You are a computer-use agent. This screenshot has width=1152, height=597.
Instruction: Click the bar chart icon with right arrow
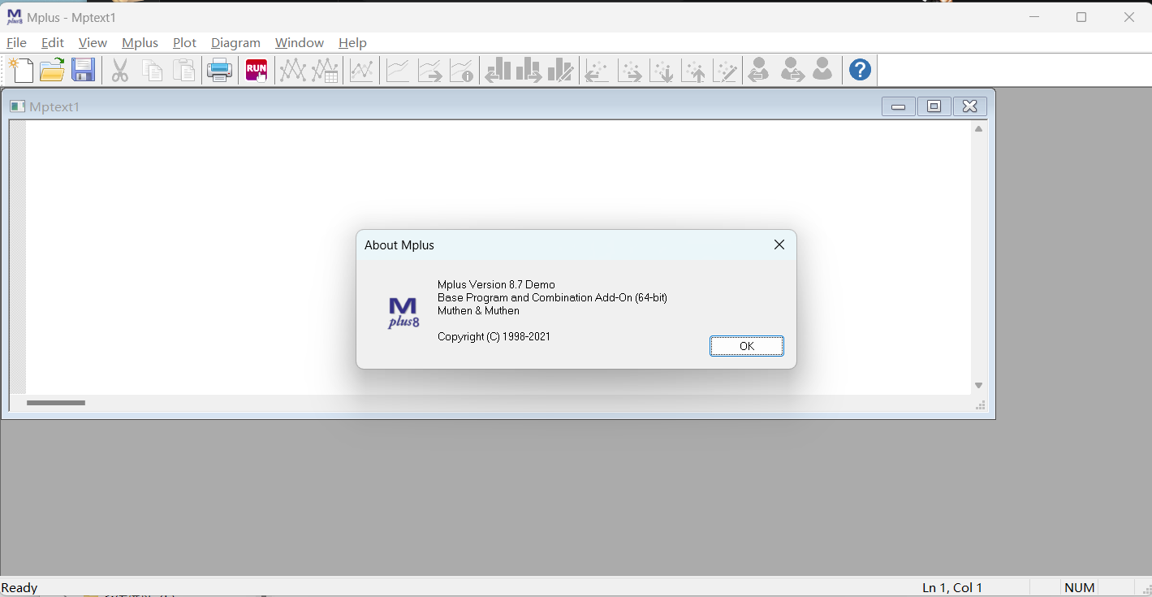(x=529, y=71)
